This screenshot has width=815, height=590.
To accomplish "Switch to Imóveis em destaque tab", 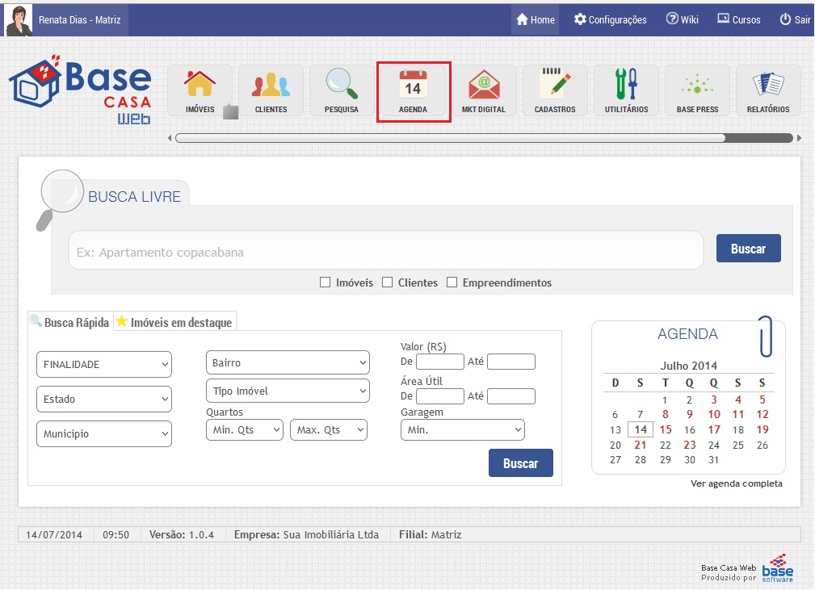I will [174, 322].
